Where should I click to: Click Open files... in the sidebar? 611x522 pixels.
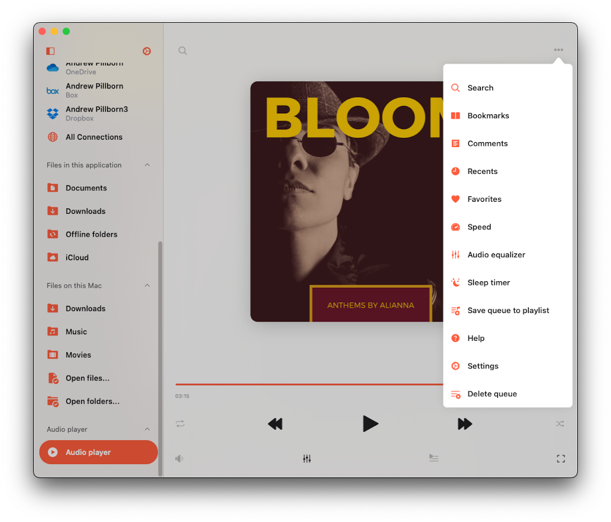tap(87, 378)
